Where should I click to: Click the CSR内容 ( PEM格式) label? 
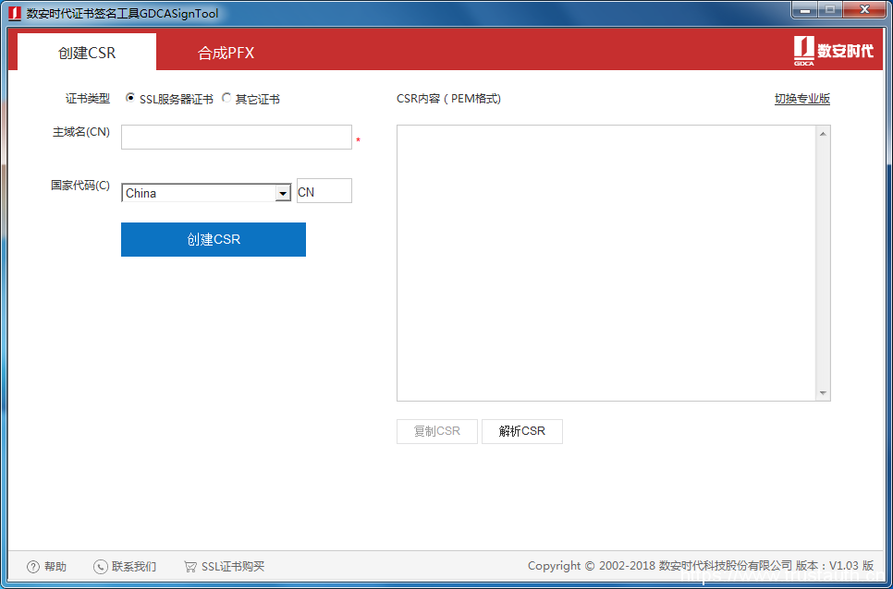coord(448,99)
